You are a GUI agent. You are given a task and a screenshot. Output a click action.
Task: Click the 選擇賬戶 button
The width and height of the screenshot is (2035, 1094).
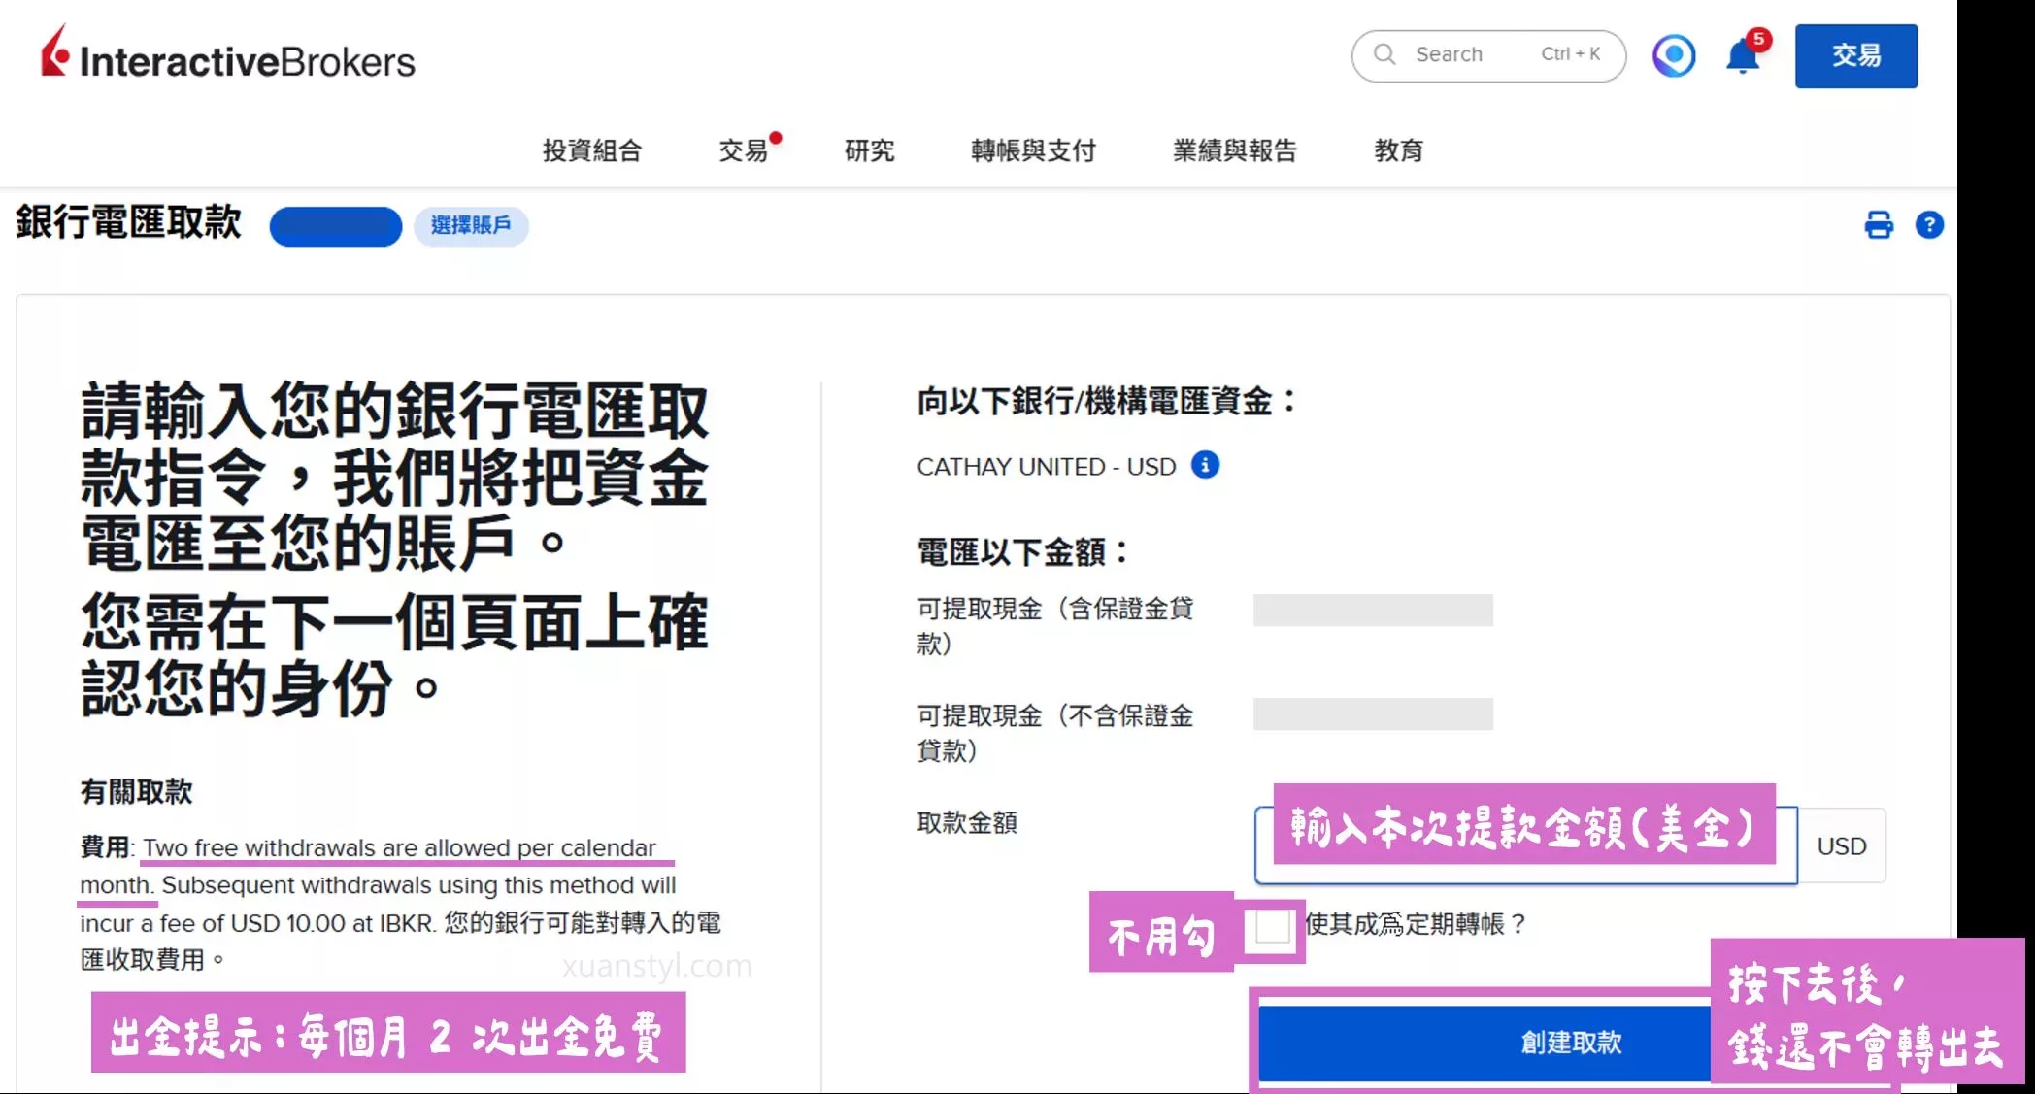471,225
